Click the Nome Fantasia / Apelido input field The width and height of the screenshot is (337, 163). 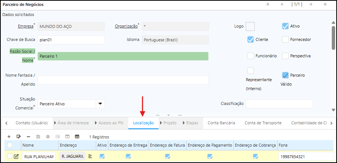(123, 80)
